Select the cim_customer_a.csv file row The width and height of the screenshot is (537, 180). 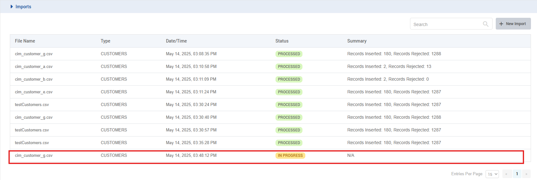point(34,67)
